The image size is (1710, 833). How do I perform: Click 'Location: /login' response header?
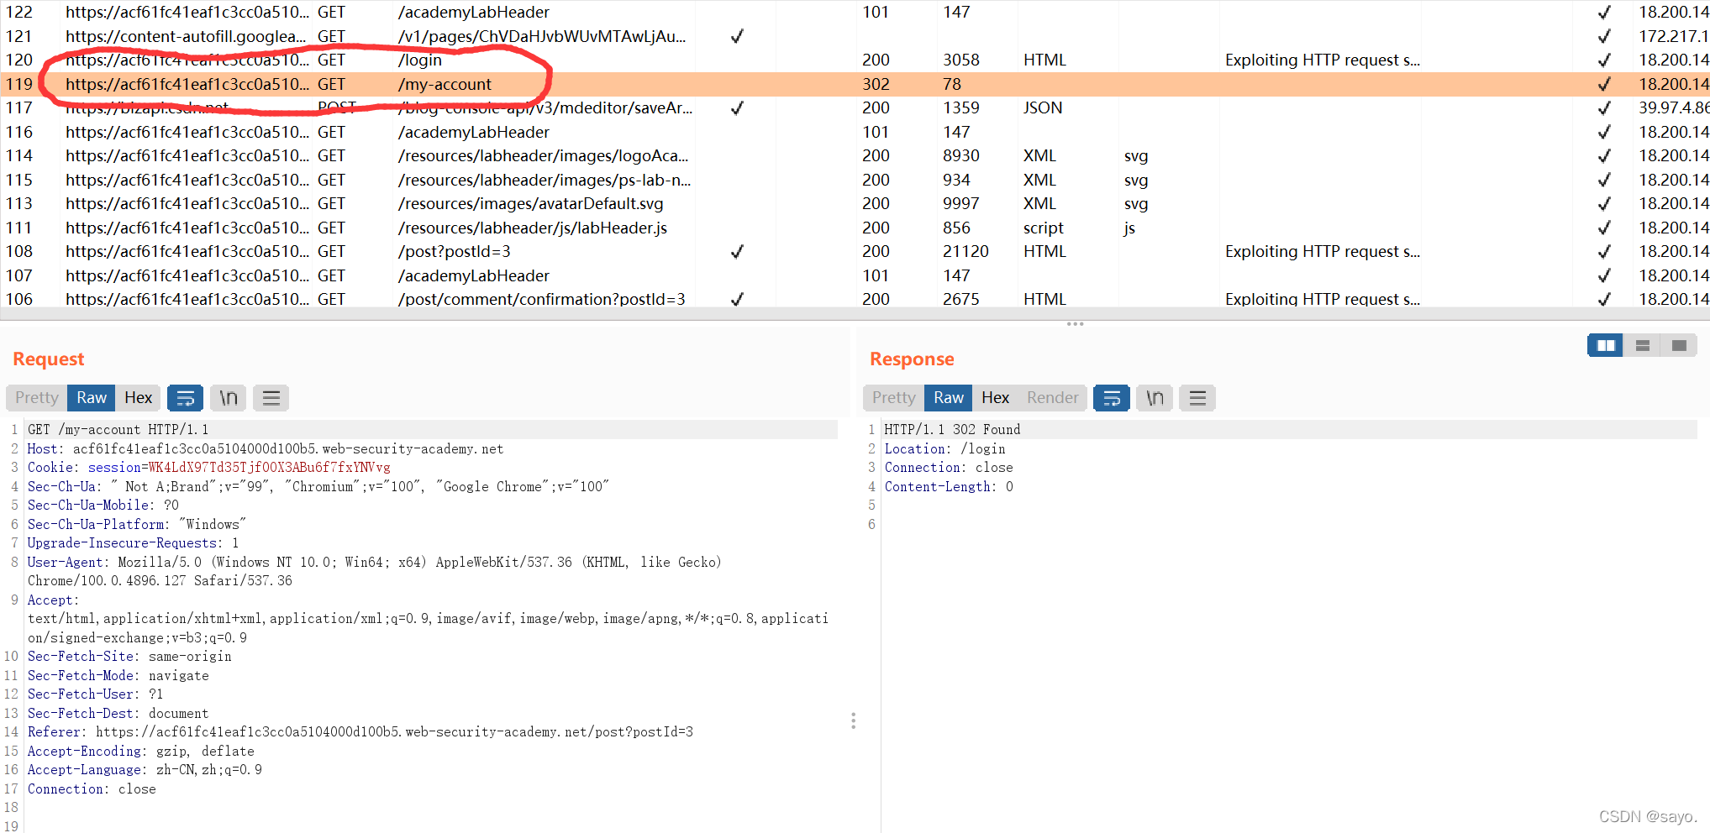(944, 448)
